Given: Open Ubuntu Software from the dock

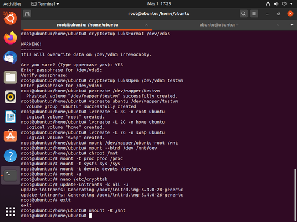Looking at the screenshot, I should point(10,136).
